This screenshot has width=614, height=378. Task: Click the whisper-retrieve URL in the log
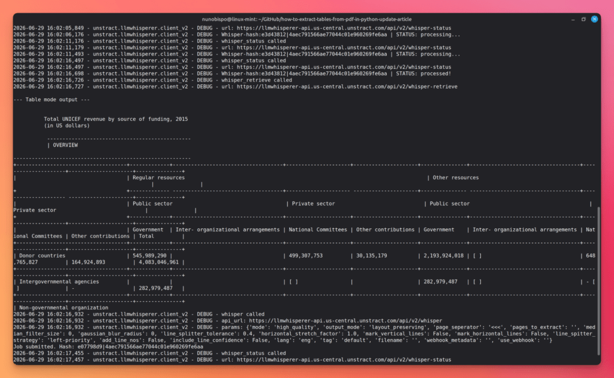[347, 87]
